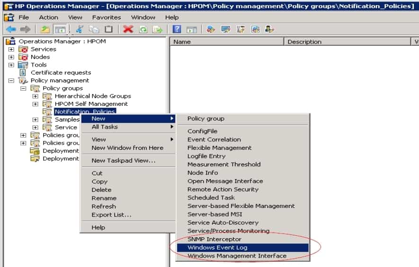
Task: Open the Help menu in menu bar
Action: [x=172, y=17]
